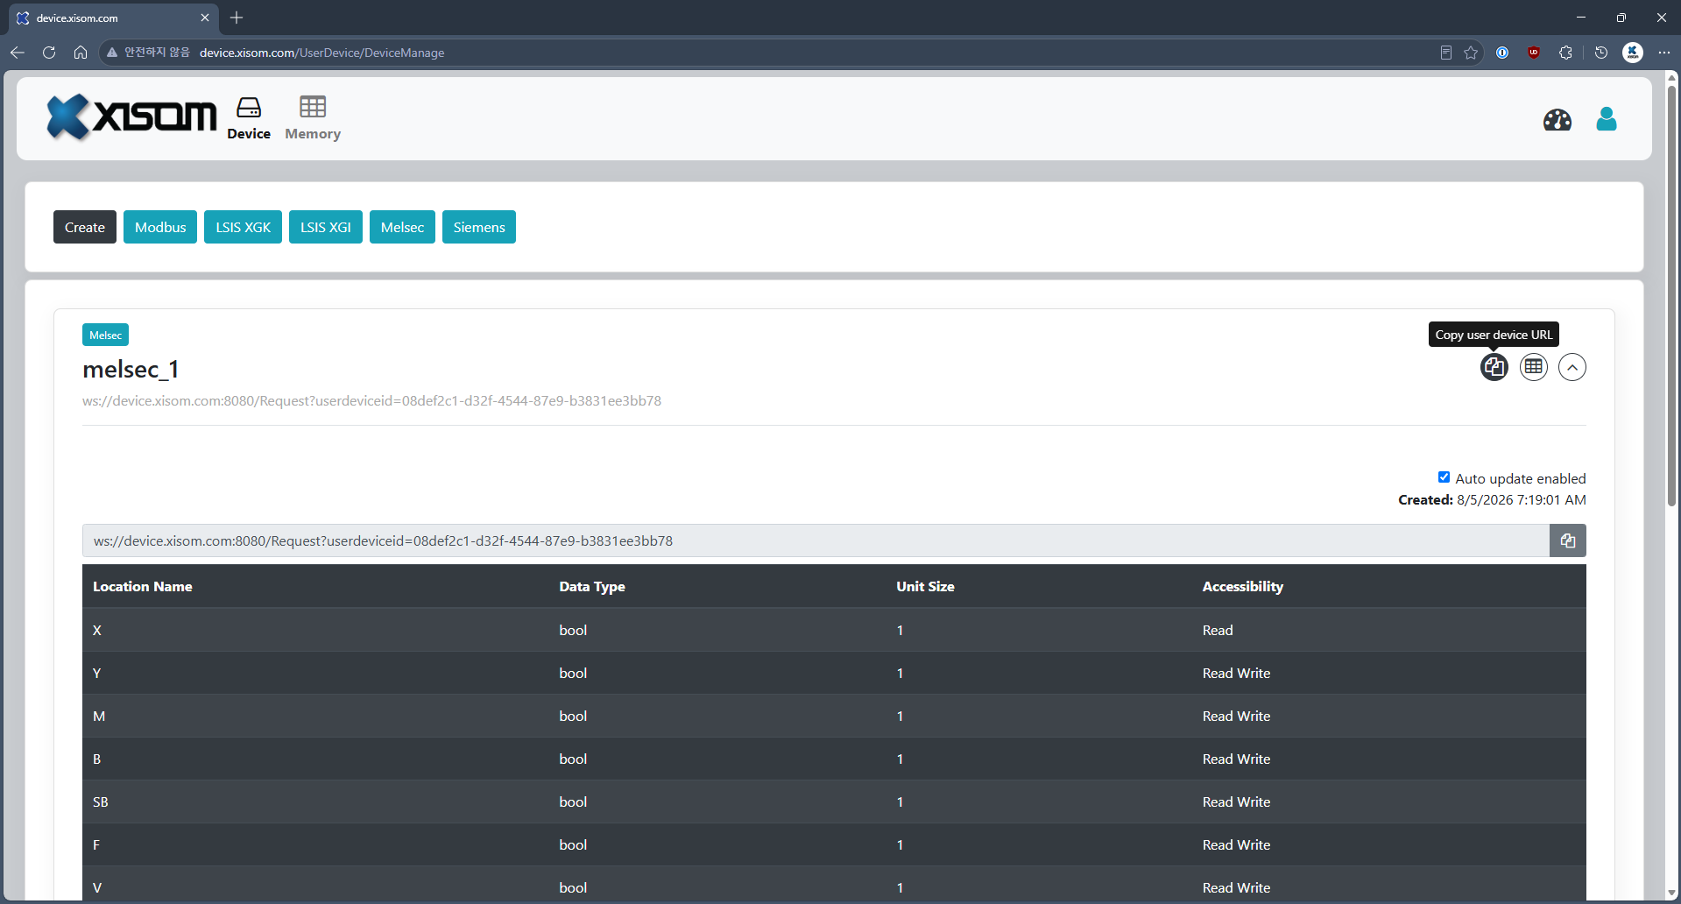The width and height of the screenshot is (1681, 904).
Task: Select the Melsec device type
Action: [x=402, y=227]
